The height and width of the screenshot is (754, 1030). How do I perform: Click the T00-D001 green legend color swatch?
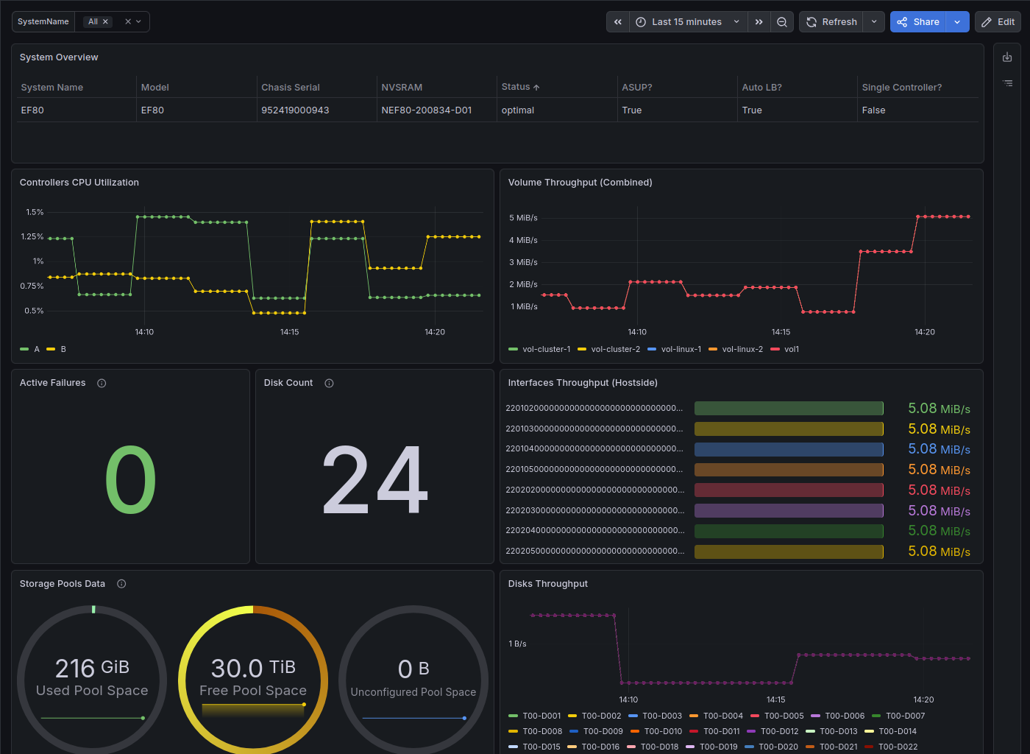[x=513, y=716]
